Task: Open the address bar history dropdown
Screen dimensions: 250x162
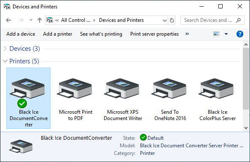Action: pos(165,20)
